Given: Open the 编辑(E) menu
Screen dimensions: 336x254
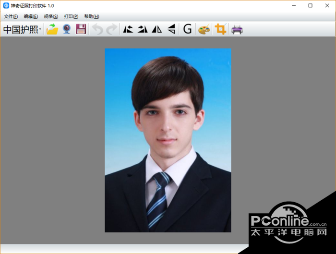Looking at the screenshot, I should 31,16.
